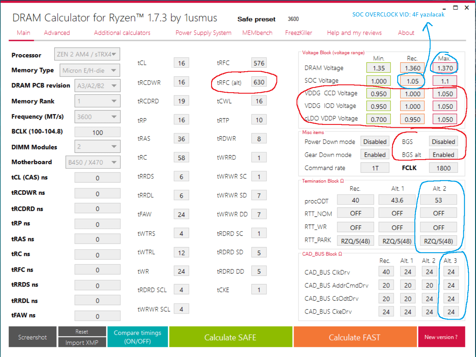Click the tRRDL ns input field
The image size is (476, 357).
(97, 300)
